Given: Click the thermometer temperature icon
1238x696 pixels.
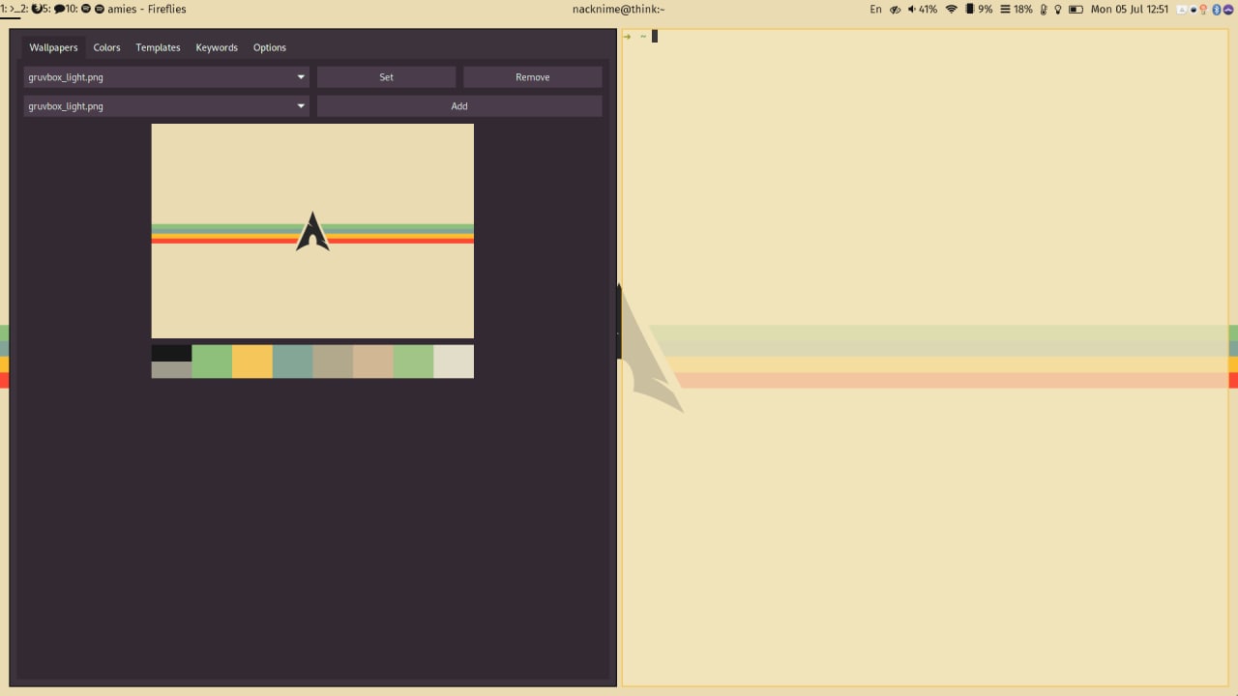Looking at the screenshot, I should pos(1044,10).
